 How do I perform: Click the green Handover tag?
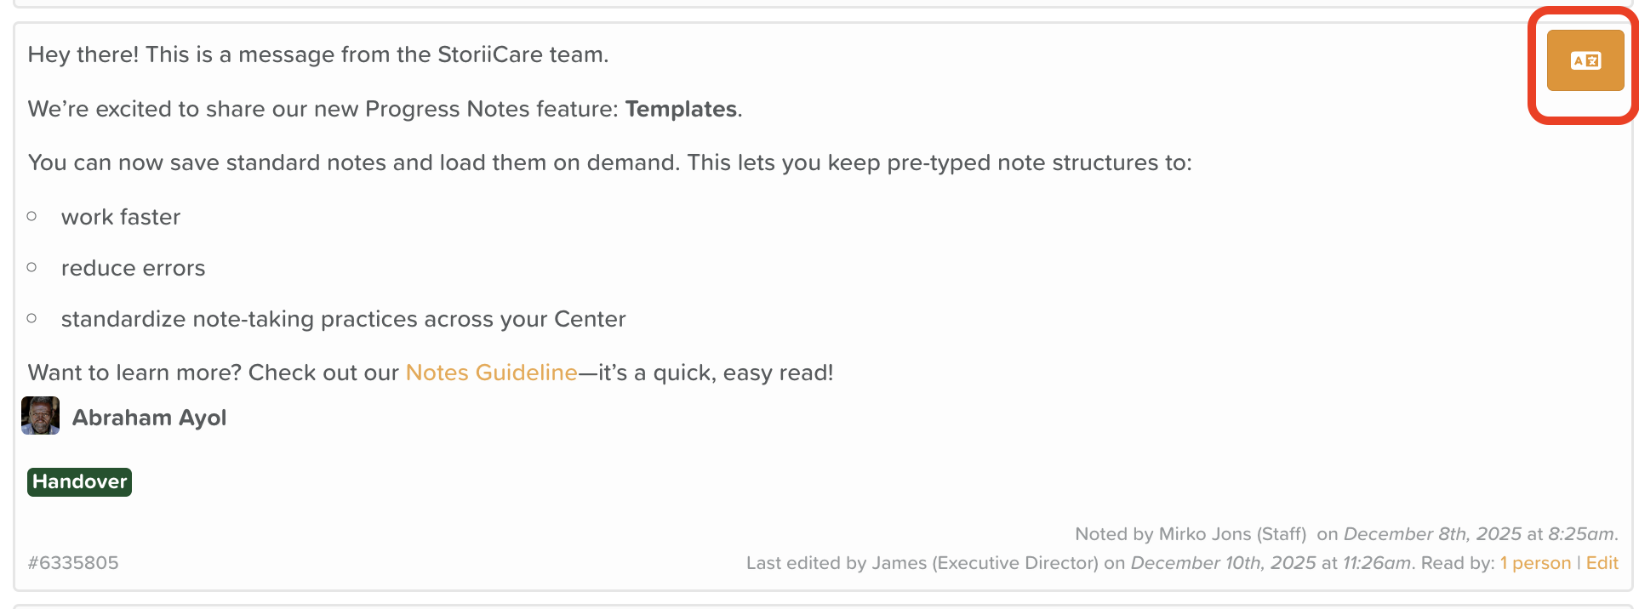click(79, 481)
